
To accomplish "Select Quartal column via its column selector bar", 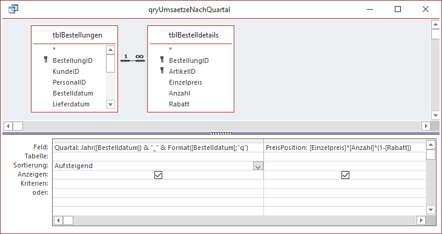I will point(158,141).
